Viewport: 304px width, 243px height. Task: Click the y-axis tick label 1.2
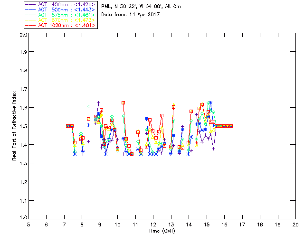pyautogui.click(x=23, y=182)
